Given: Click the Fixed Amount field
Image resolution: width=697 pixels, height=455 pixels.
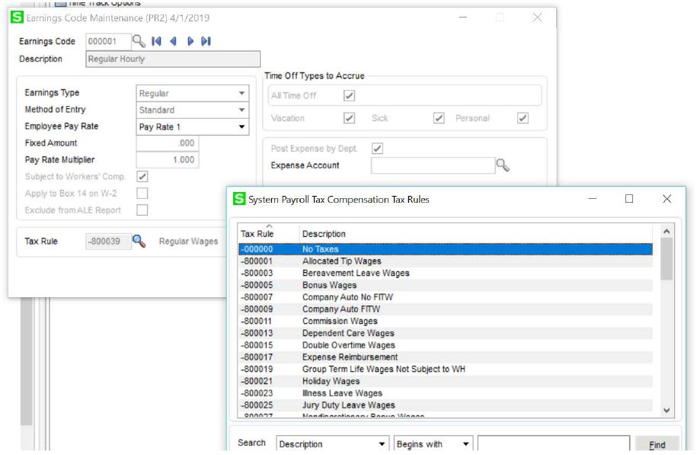Looking at the screenshot, I should [x=167, y=143].
